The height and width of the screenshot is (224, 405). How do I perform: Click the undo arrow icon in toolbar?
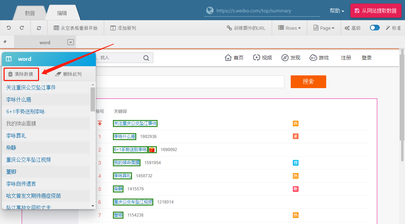click(9, 28)
